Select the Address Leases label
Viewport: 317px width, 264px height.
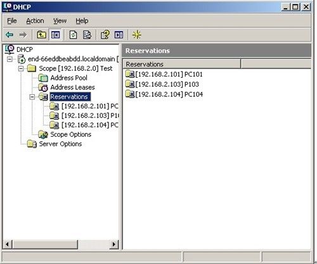[x=72, y=87]
